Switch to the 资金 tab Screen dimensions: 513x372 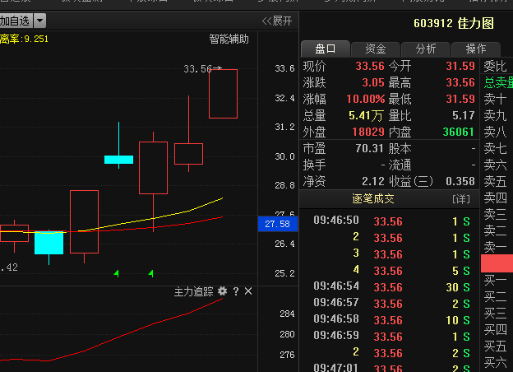click(x=376, y=49)
